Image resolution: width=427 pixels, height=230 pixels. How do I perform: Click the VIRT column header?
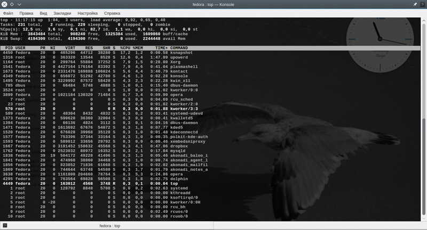pos(70,48)
